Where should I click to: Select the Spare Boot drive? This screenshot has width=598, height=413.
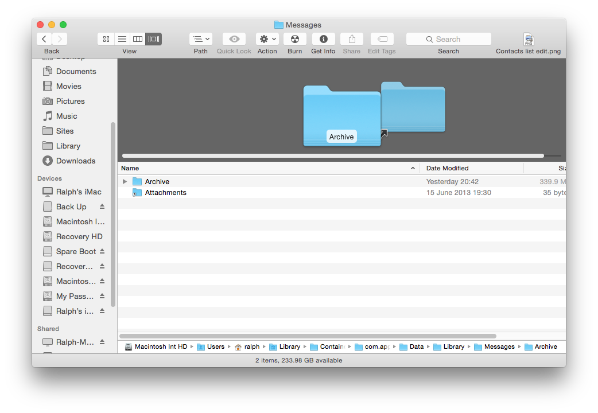(76, 251)
